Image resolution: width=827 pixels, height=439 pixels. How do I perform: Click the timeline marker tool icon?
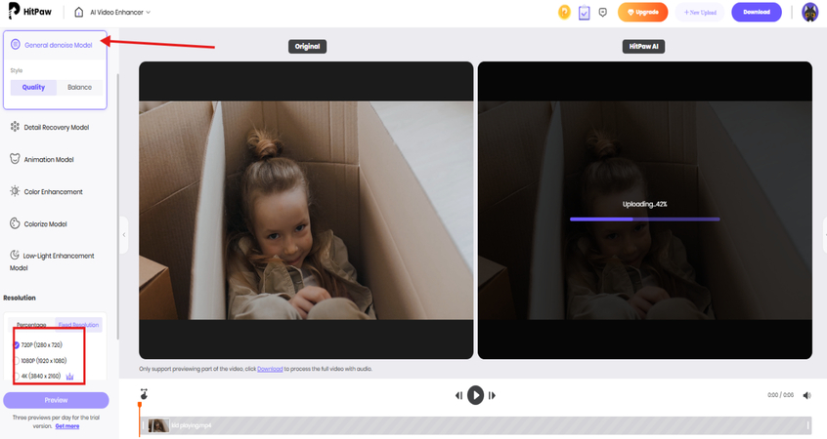point(144,394)
